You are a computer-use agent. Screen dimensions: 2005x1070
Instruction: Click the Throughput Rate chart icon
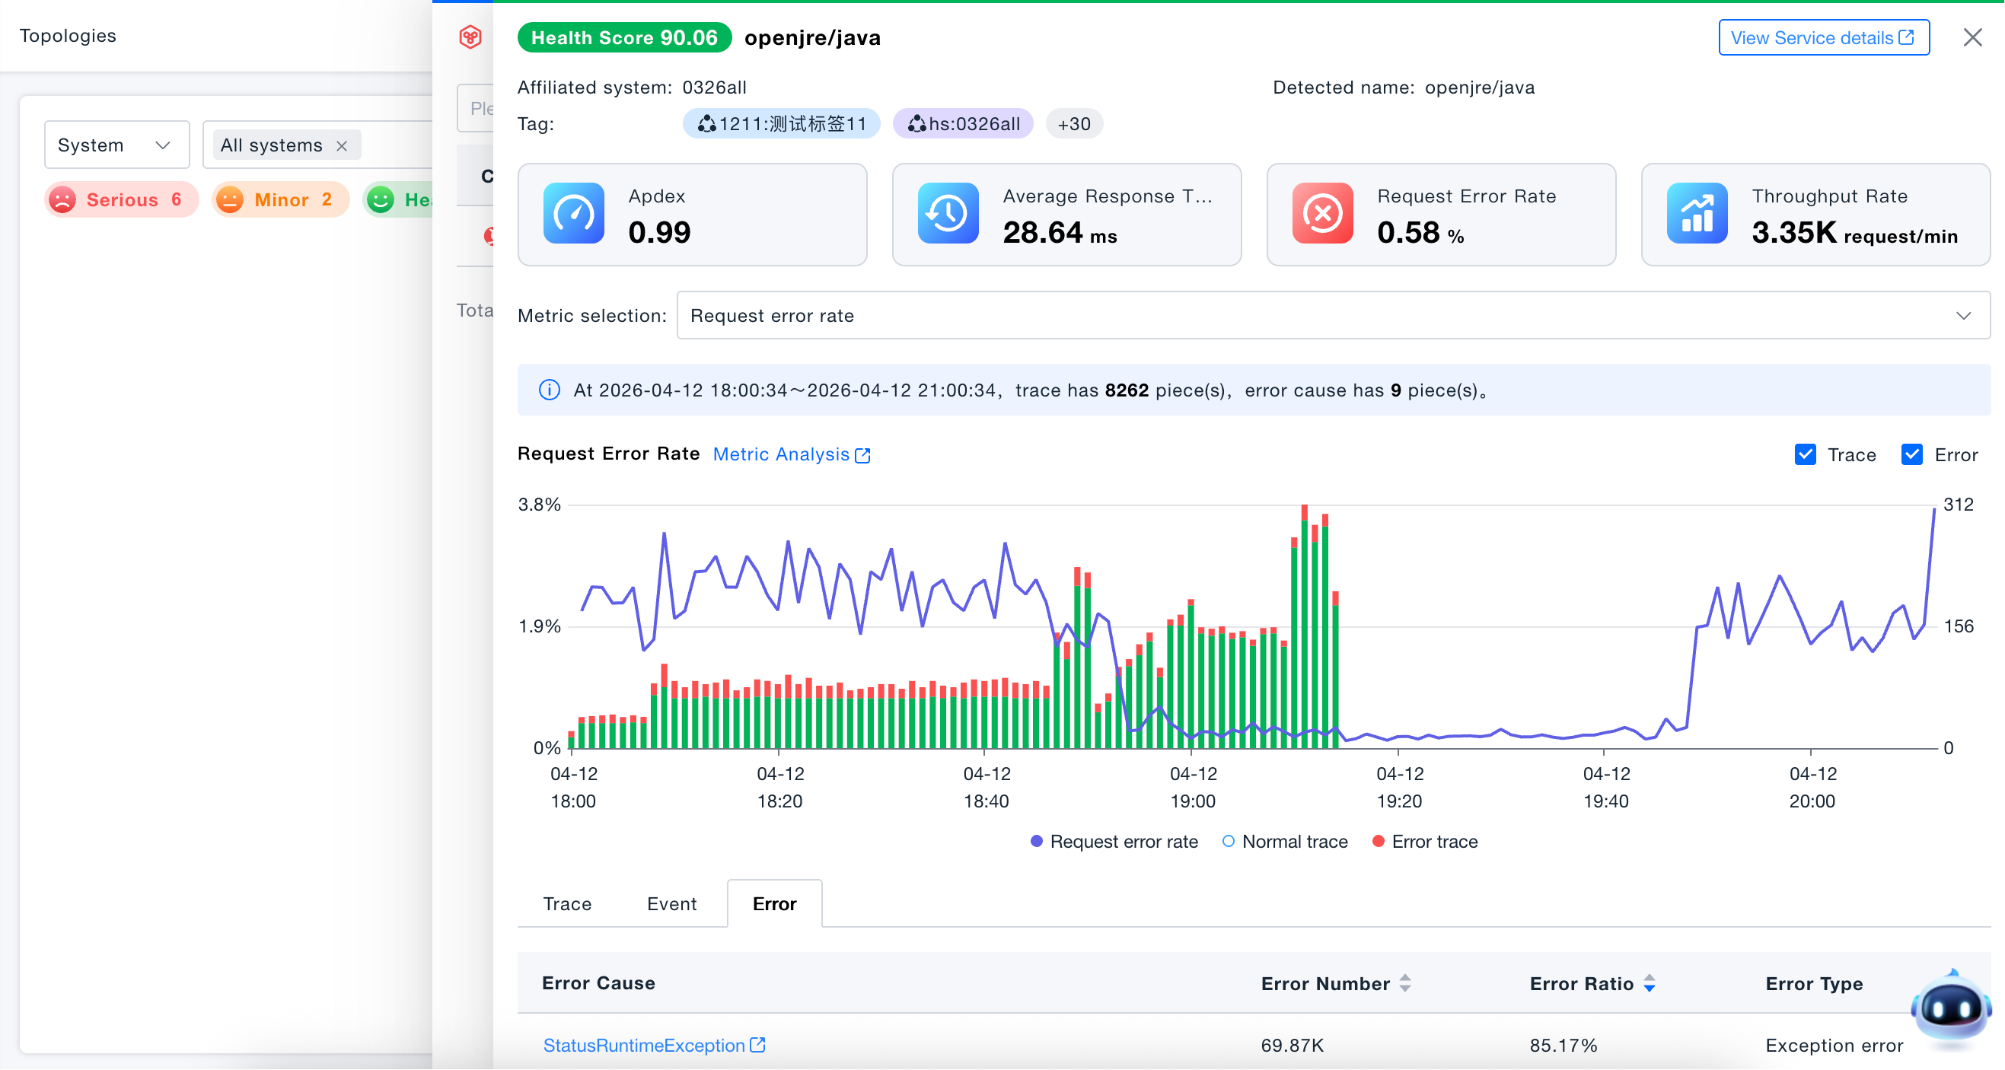point(1697,213)
